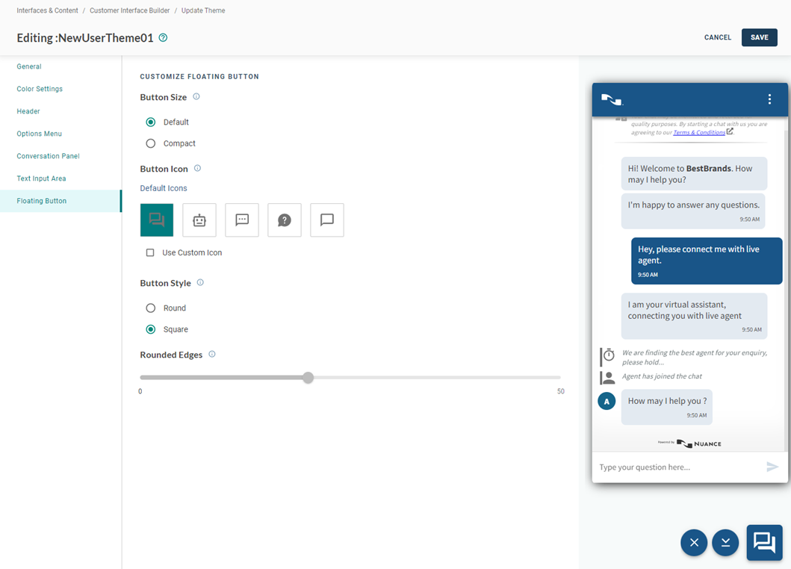Click the SAVE button
Viewport: 791px width, 569px height.
pos(759,37)
